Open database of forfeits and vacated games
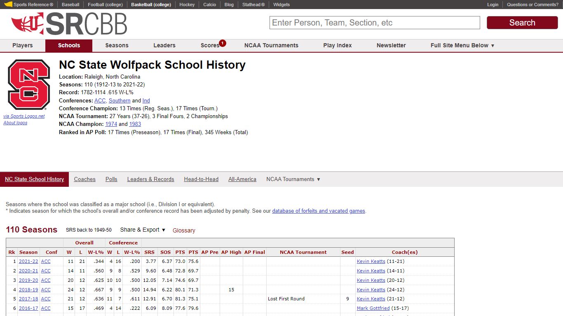The height and width of the screenshot is (316, 563). pos(319,211)
